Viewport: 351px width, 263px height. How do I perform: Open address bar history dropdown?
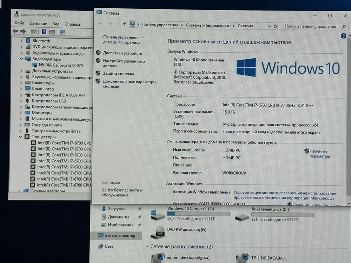(x=269, y=26)
